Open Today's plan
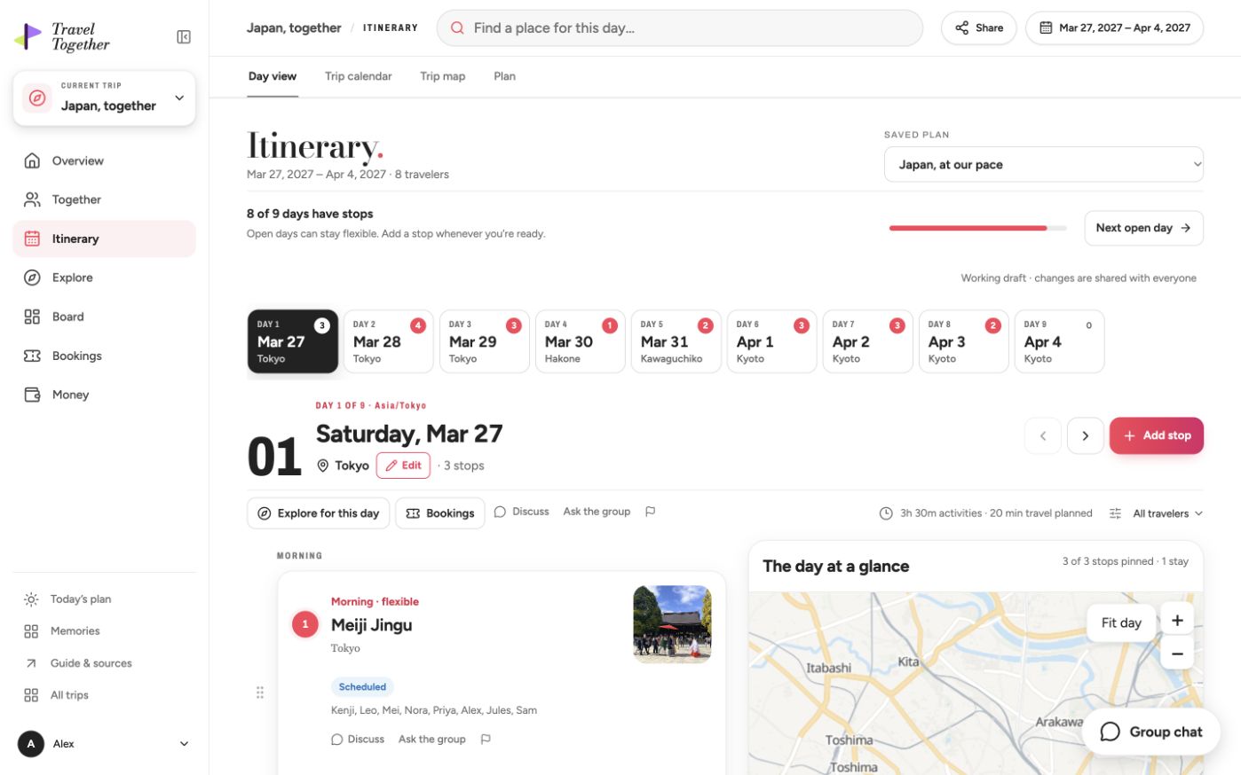 tap(105, 599)
